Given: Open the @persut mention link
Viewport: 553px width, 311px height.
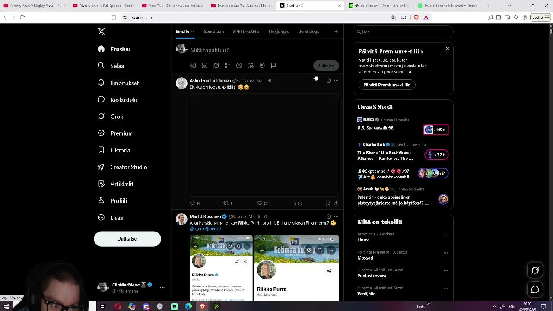Looking at the screenshot, I should [x=213, y=229].
